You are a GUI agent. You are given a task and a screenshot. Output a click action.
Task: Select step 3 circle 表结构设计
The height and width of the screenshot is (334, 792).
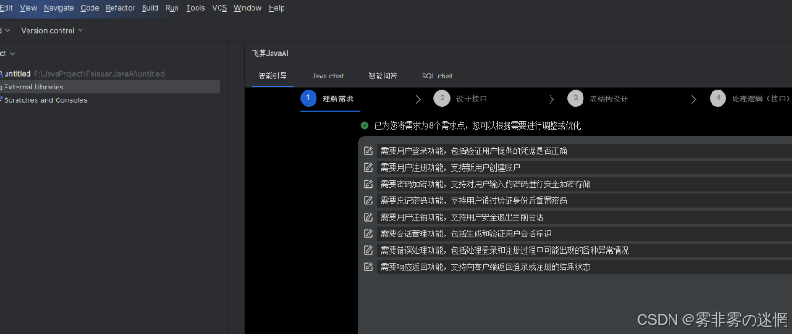575,99
